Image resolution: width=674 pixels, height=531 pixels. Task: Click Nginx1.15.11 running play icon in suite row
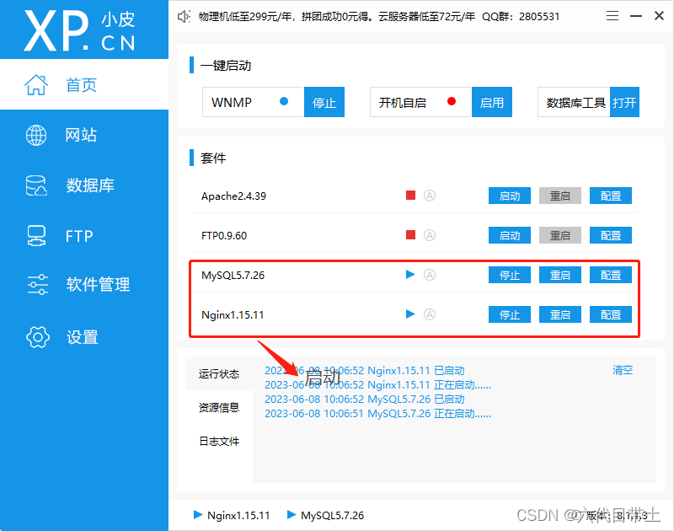(410, 314)
